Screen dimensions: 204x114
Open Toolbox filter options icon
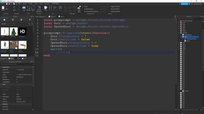pos(32,24)
